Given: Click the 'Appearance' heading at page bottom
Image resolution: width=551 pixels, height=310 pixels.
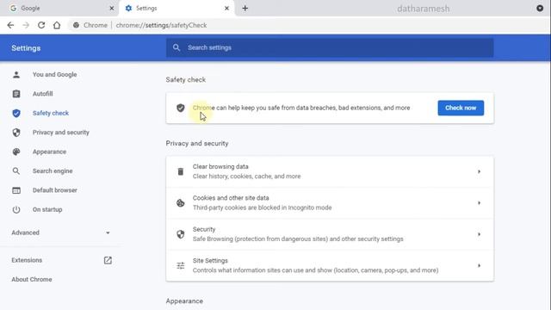Looking at the screenshot, I should click(184, 301).
